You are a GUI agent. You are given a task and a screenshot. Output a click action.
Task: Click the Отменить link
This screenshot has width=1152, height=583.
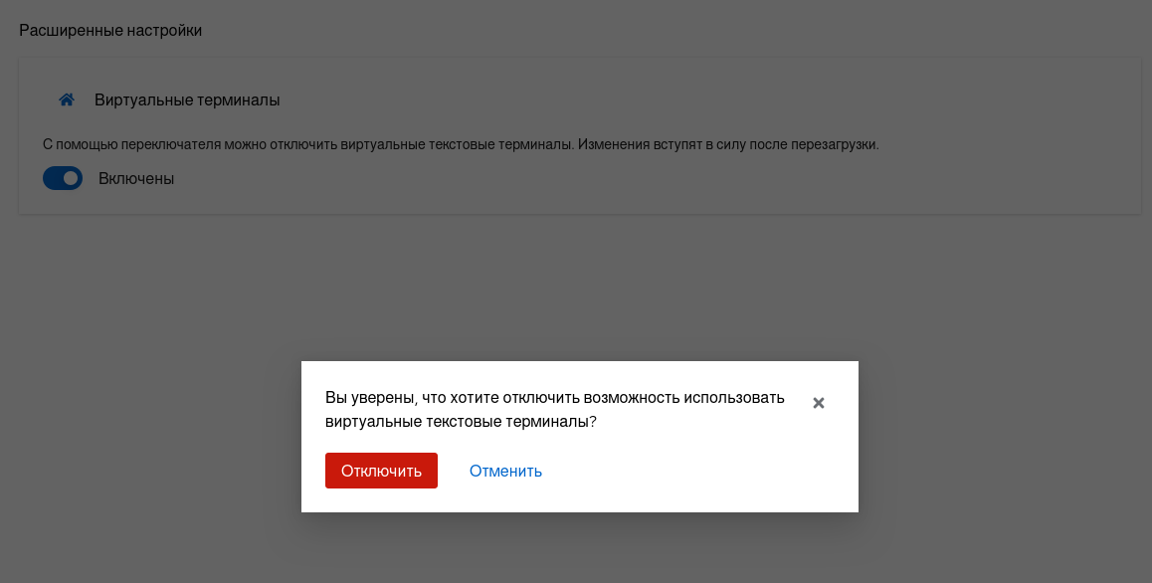pyautogui.click(x=505, y=471)
